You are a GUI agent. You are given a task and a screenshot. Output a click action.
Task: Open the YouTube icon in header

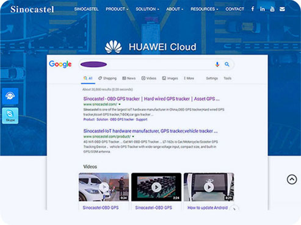[272, 9]
